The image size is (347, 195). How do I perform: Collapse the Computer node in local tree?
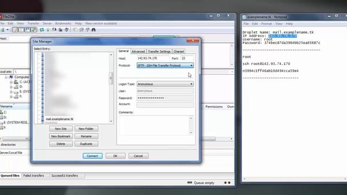tap(6, 77)
